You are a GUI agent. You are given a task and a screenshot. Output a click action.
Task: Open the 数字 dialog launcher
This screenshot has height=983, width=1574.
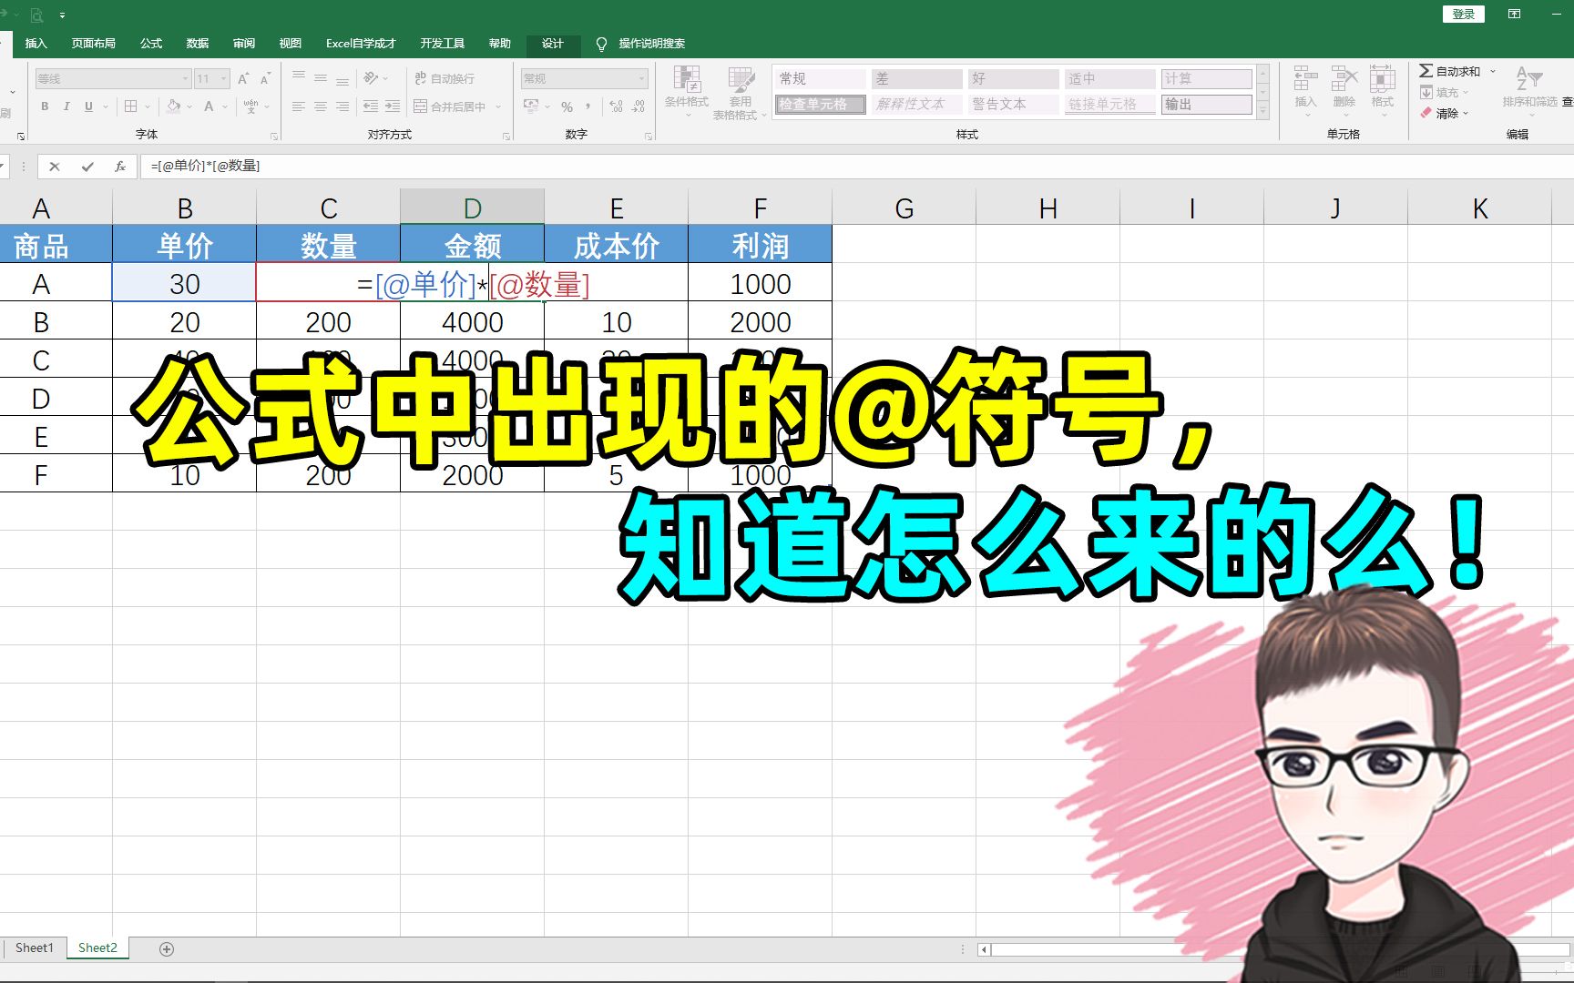tap(649, 137)
